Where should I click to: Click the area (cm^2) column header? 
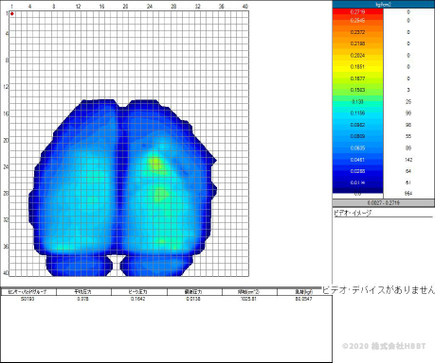coord(249,292)
